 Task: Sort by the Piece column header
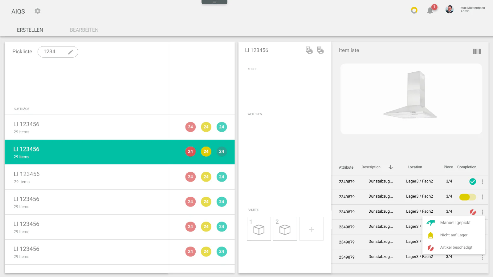point(448,167)
